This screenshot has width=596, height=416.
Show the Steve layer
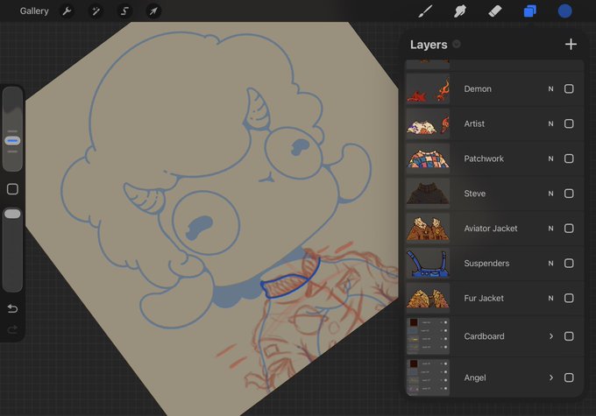coord(569,194)
